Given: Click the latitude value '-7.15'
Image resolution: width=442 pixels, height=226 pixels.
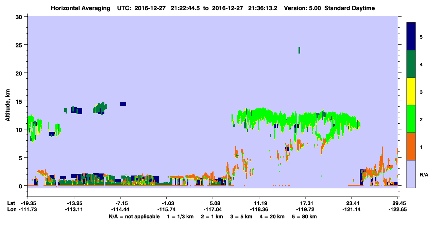Looking at the screenshot, I should 120,203.
